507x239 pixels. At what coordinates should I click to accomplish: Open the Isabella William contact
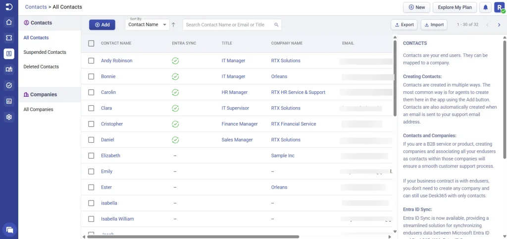pyautogui.click(x=117, y=219)
